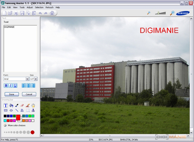This screenshot has height=142, width=194.
Task: Select the paint bucket fill tool
Action: pyautogui.click(x=11, y=106)
